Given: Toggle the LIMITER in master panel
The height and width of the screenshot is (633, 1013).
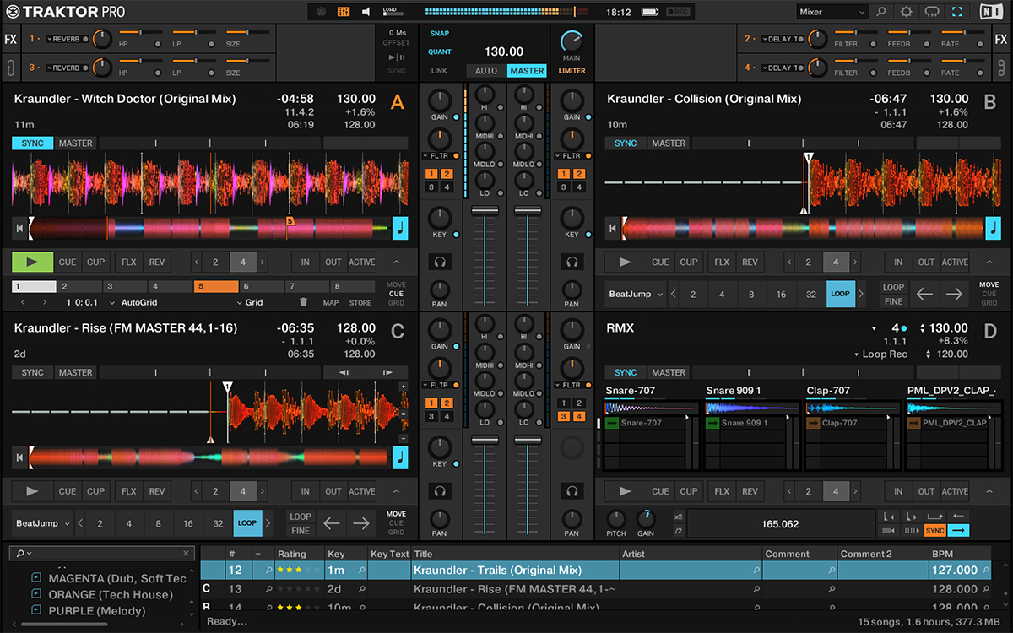Looking at the screenshot, I should tap(572, 71).
